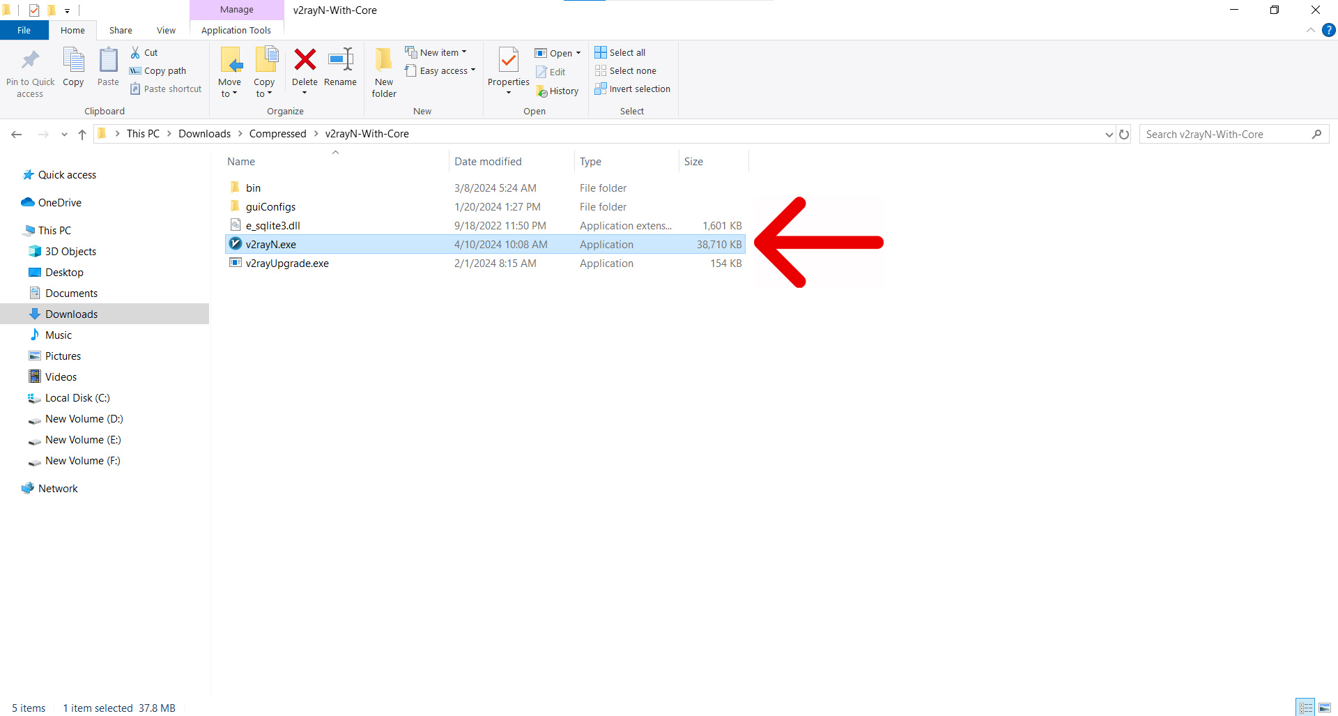Switch to the Home tab
This screenshot has height=716, width=1338.
(x=72, y=30)
